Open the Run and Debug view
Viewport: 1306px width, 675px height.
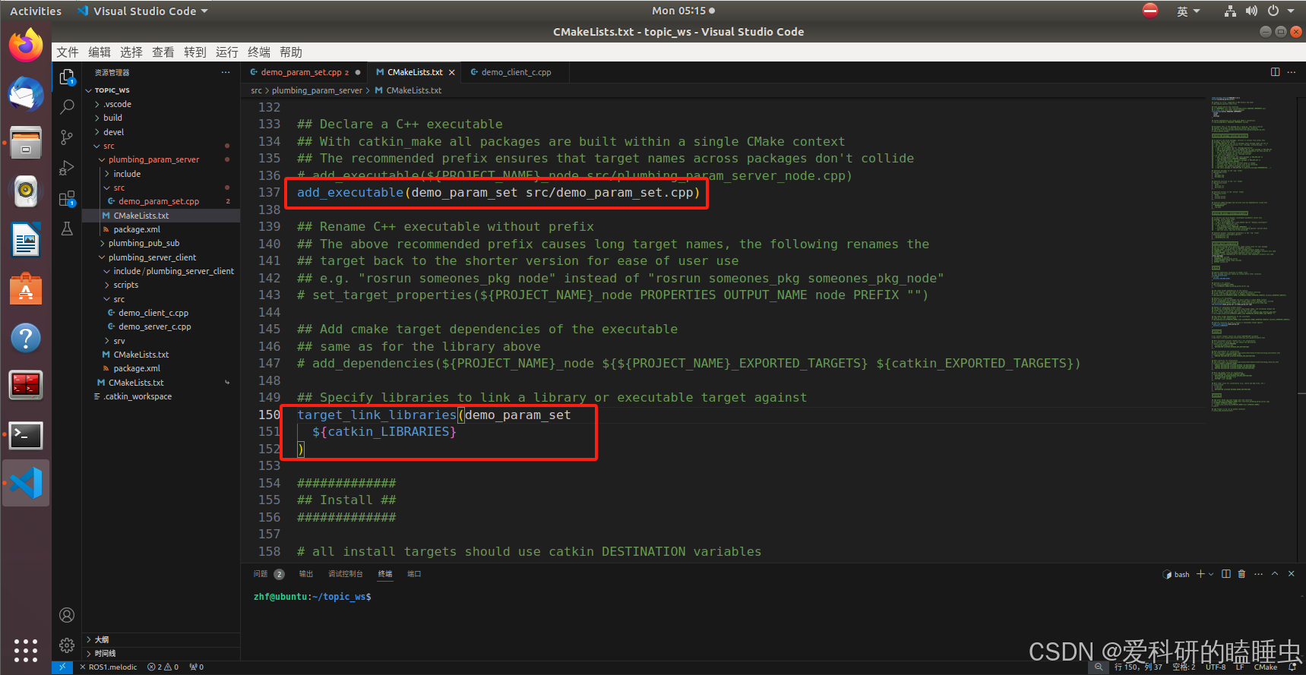[67, 168]
